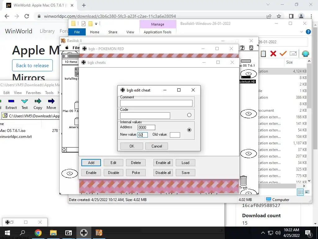Open Windows Start menu
318x239 pixels.
coord(7,233)
